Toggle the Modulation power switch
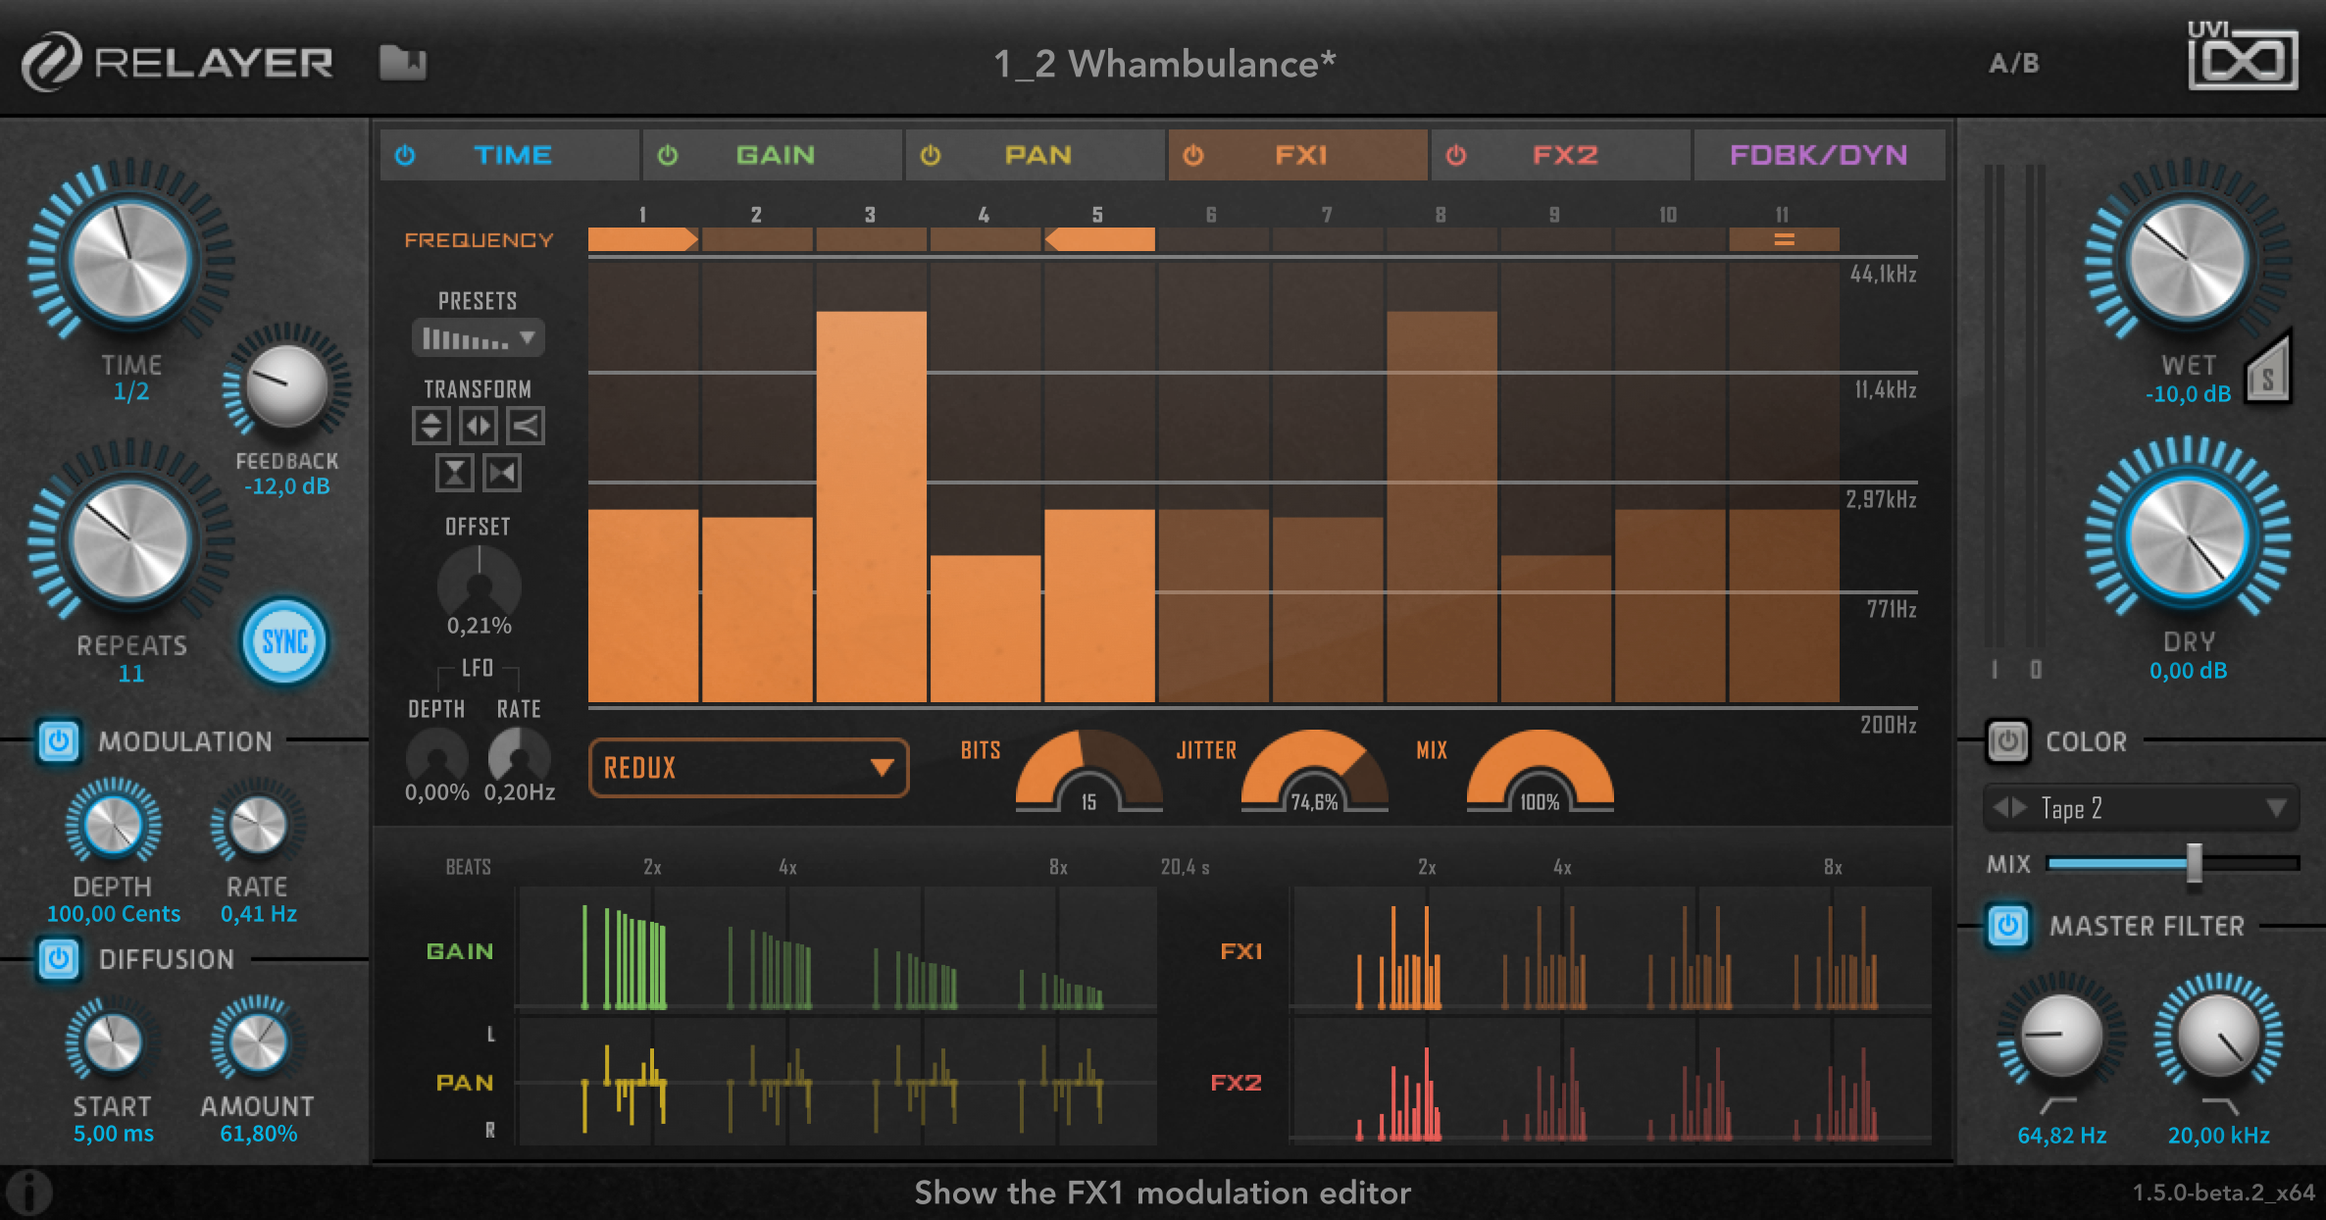This screenshot has height=1220, width=2326. (x=58, y=741)
